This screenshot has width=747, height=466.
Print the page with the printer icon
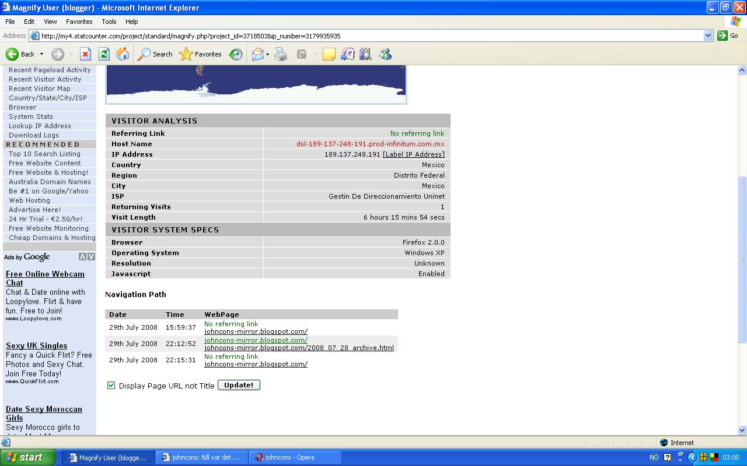281,54
